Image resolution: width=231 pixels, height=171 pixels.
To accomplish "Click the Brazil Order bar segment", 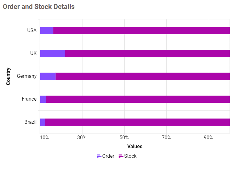I will pyautogui.click(x=43, y=122).
